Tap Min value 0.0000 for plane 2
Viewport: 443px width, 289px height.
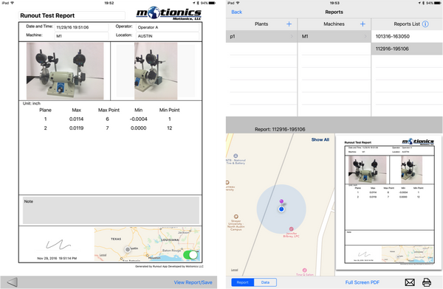point(139,128)
